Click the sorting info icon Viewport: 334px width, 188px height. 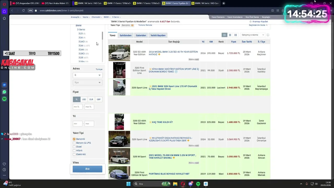click(x=268, y=35)
